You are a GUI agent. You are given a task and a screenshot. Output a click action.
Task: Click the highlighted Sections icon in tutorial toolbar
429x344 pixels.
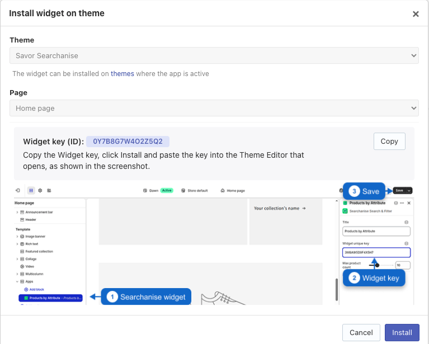point(31,191)
